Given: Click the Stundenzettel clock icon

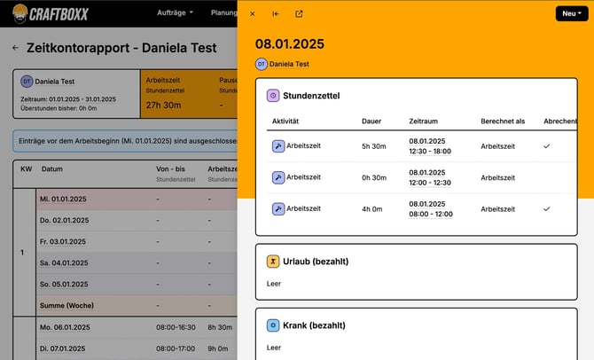Looking at the screenshot, I should [x=273, y=96].
